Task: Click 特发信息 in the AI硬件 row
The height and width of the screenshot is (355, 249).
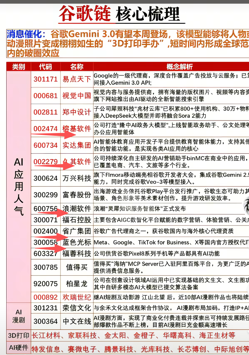Action: [46, 349]
